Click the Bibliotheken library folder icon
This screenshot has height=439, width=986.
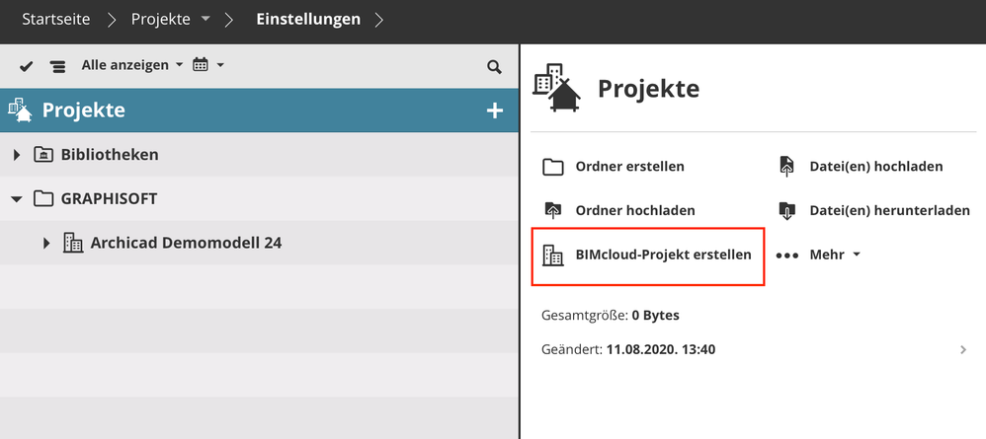42,155
